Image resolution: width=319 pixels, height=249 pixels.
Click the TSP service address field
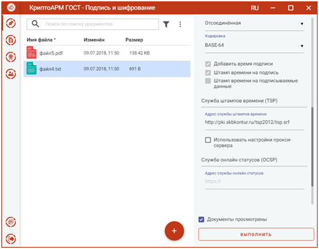pyautogui.click(x=254, y=122)
